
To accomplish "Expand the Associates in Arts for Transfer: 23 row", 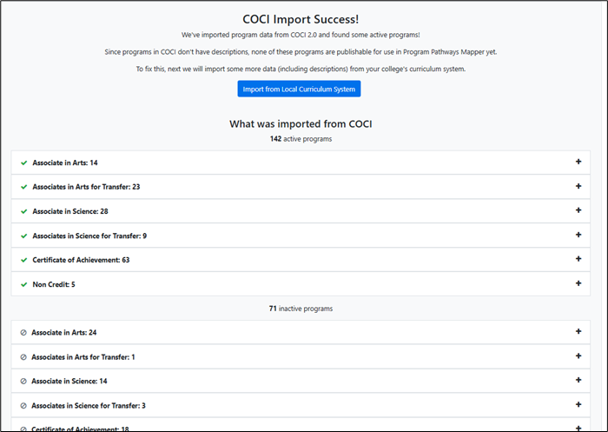I will point(578,187).
